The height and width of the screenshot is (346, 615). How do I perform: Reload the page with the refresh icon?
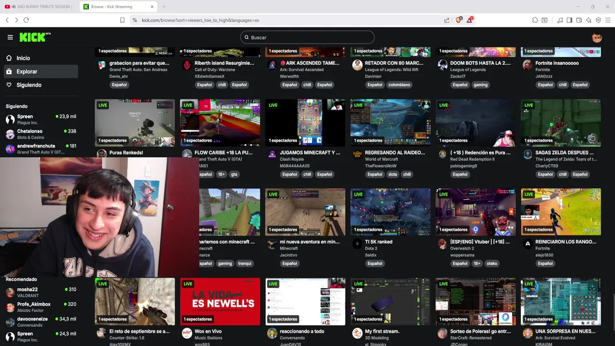click(26, 20)
